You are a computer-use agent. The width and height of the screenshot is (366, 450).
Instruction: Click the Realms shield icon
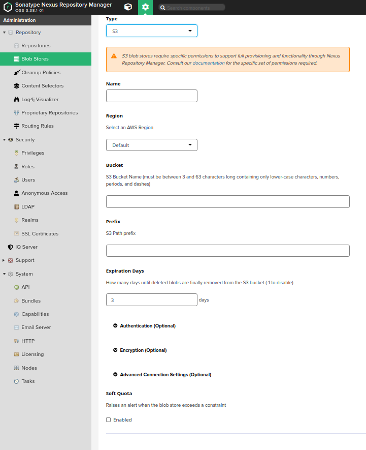pos(17,220)
